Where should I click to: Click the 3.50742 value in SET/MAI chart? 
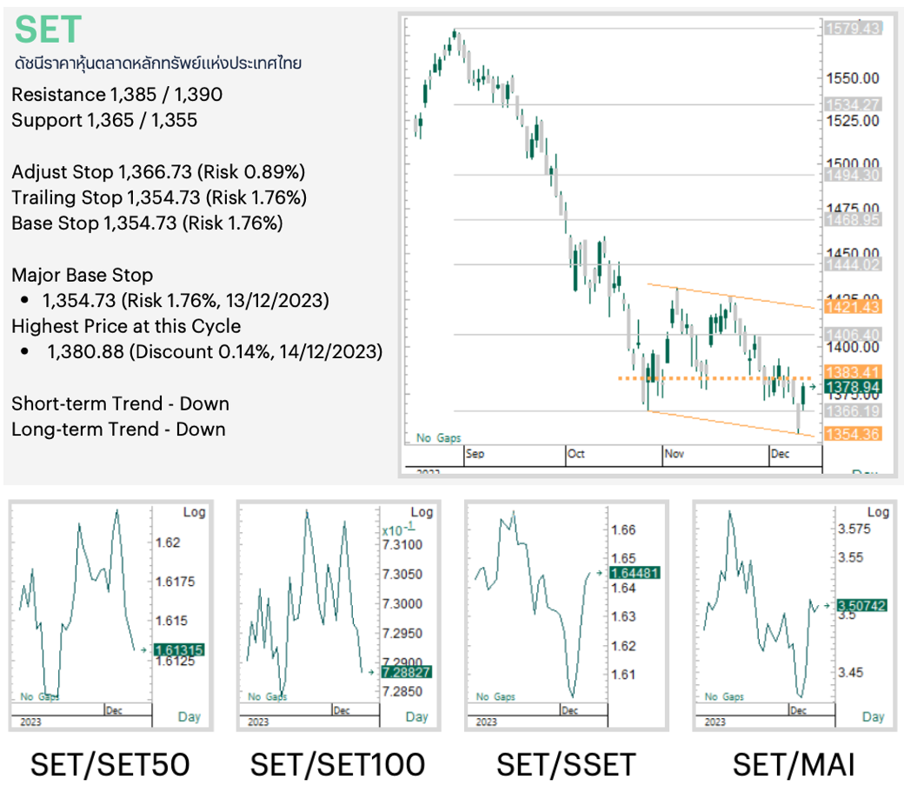point(862,605)
